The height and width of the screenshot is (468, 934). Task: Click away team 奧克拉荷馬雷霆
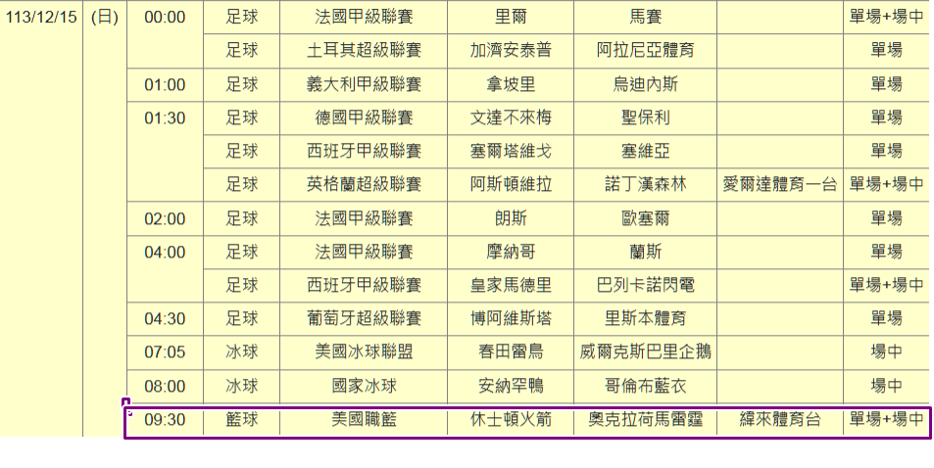coord(645,420)
